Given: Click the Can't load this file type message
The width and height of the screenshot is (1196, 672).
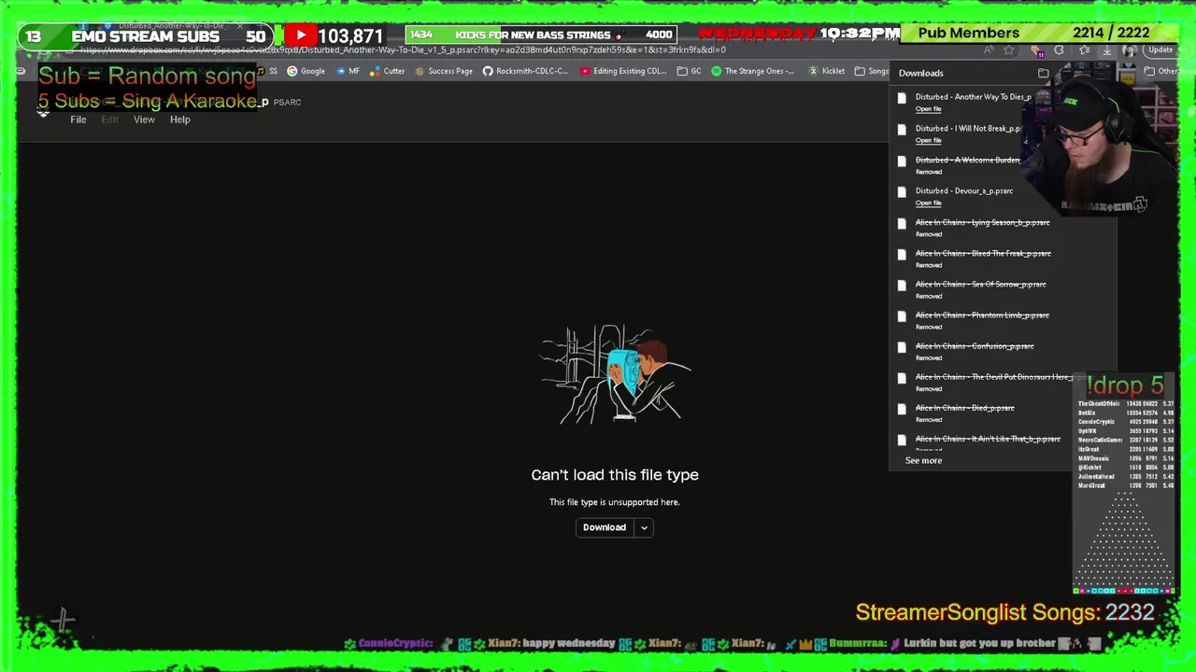Looking at the screenshot, I should pos(615,475).
